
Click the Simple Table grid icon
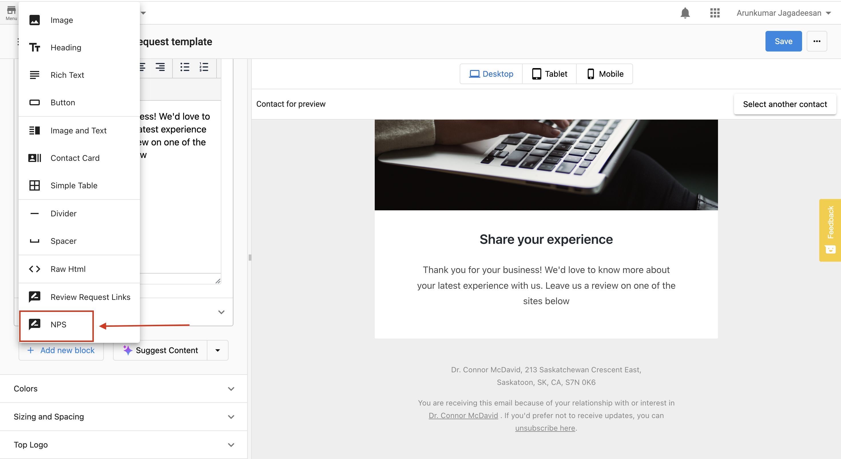[x=35, y=185]
